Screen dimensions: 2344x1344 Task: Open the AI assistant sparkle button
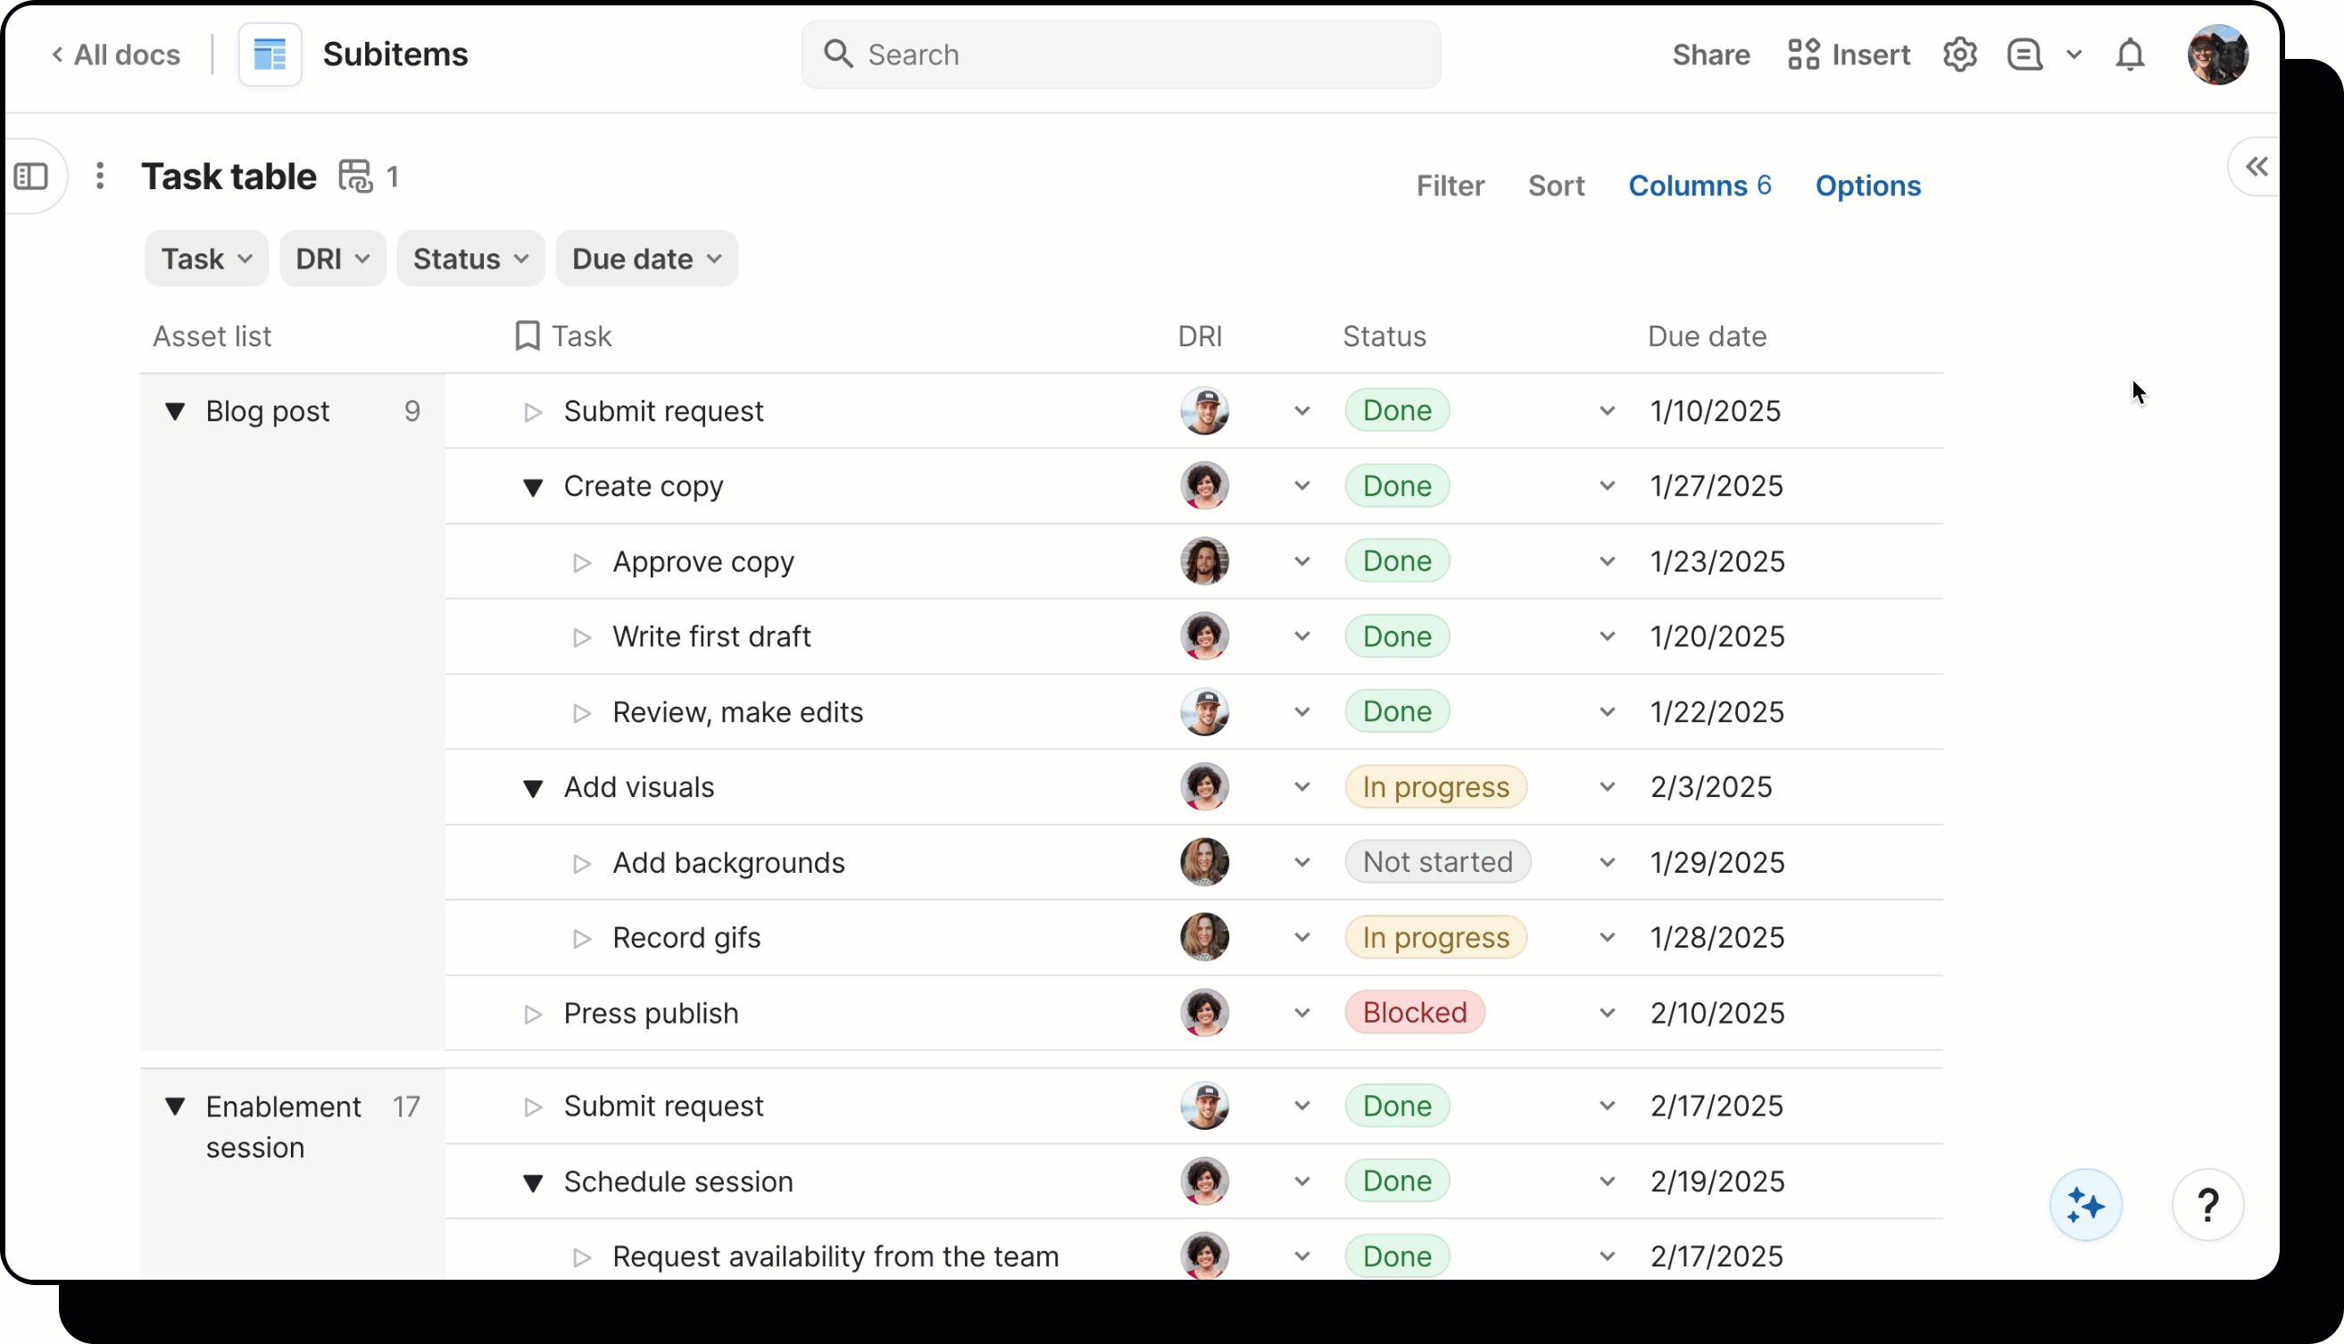point(2084,1205)
